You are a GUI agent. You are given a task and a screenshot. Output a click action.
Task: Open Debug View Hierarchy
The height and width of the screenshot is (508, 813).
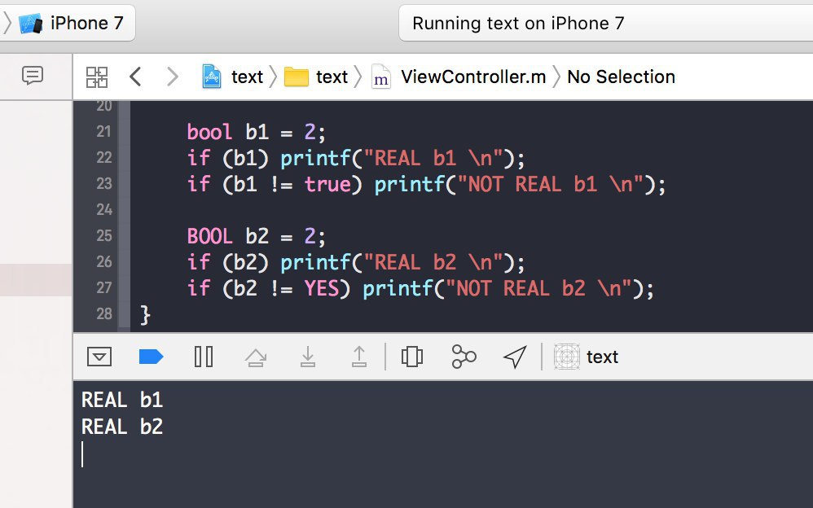[412, 357]
